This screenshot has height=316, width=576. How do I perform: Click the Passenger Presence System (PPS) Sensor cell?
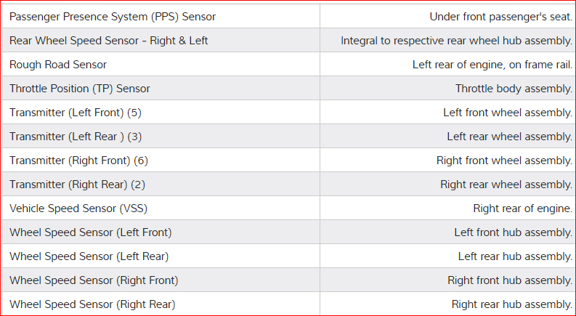coord(113,17)
